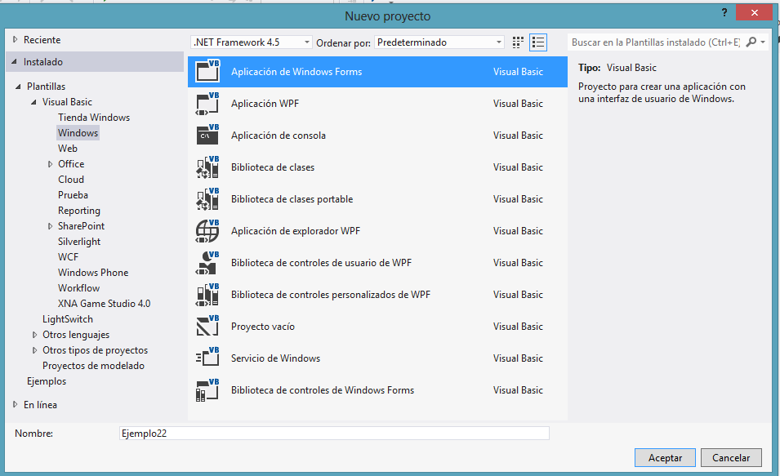Viewport: 780px width, 476px height.
Task: Click the Aceptar button
Action: click(x=664, y=457)
